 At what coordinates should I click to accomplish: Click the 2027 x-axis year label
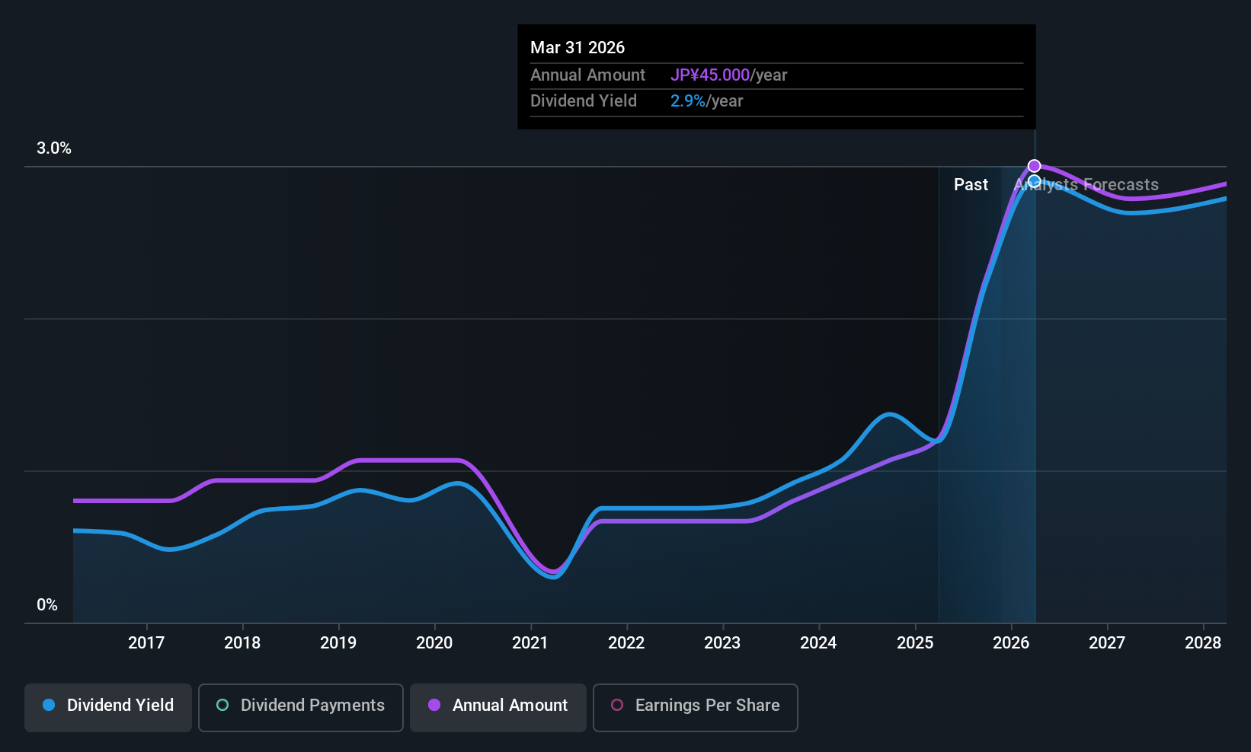(x=1107, y=643)
